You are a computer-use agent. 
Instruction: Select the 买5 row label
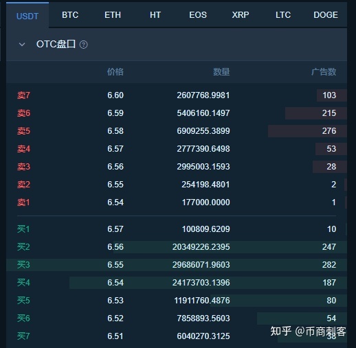[x=23, y=301]
